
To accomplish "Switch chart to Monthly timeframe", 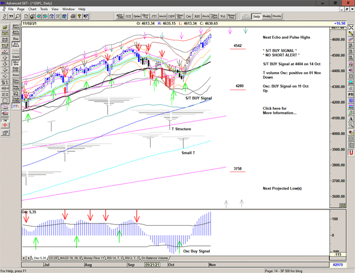I will [277, 17].
